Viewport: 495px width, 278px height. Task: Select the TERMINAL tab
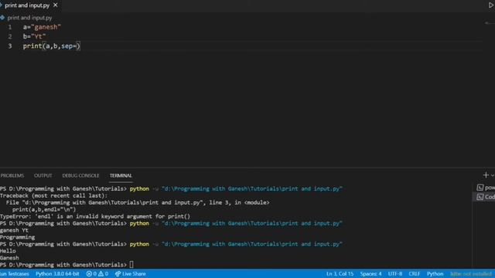121,175
